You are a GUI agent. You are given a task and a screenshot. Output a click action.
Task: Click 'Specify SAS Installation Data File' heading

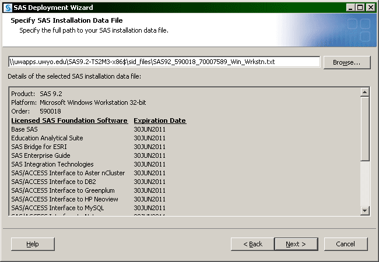tap(66, 20)
